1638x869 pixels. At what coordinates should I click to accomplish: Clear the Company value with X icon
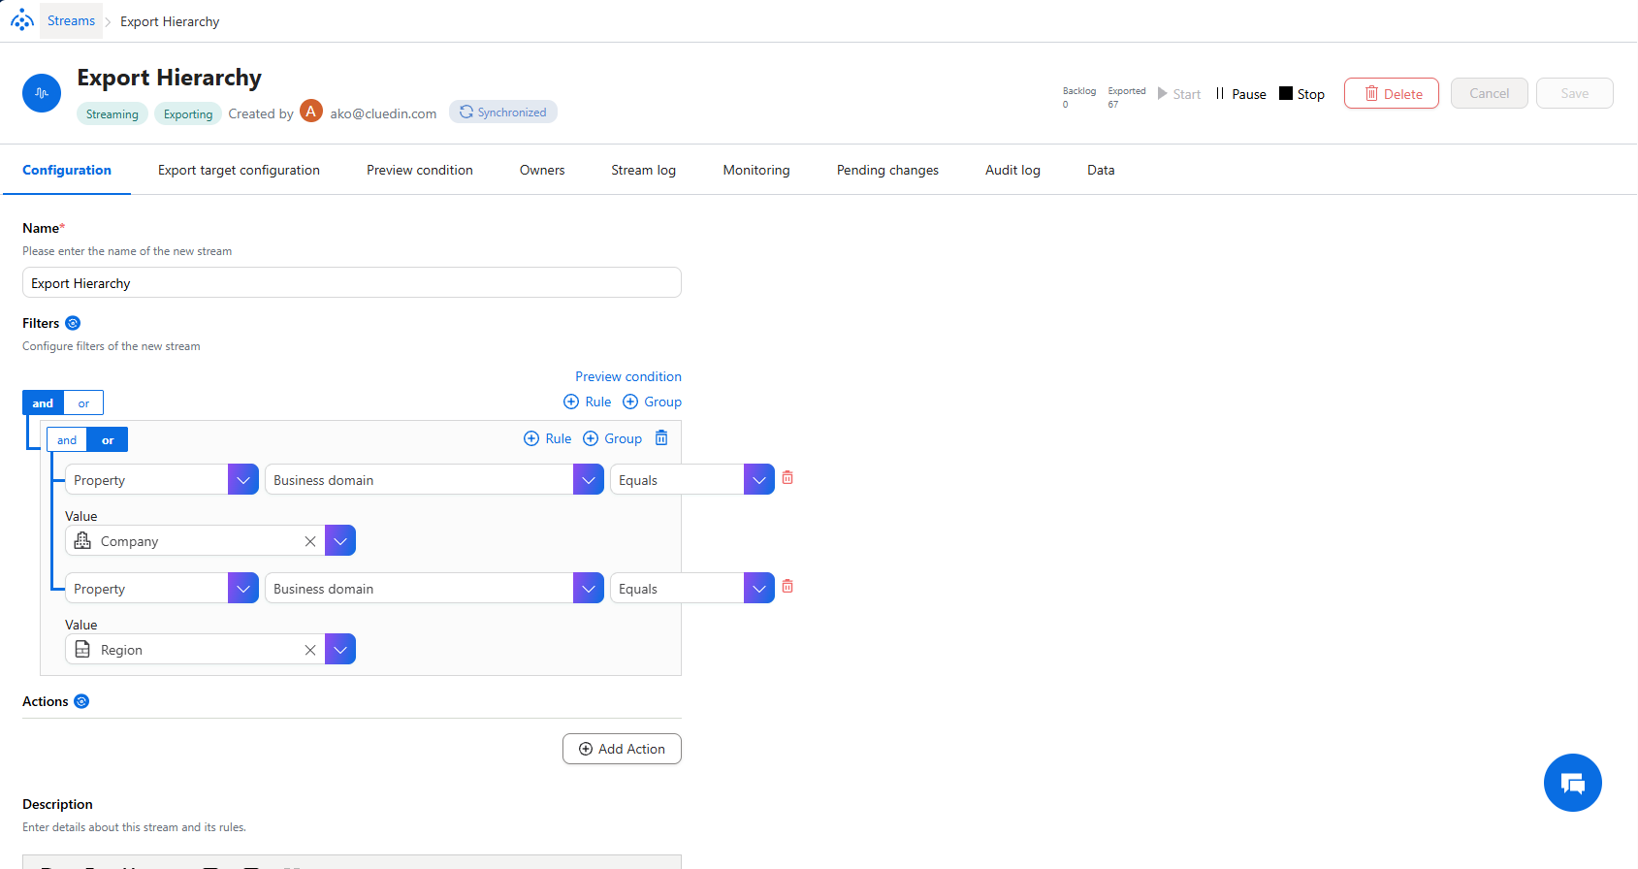click(x=310, y=541)
